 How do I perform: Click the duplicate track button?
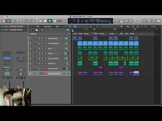(x=36, y=30)
